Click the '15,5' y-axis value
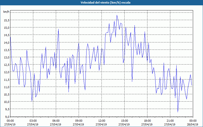The height and width of the screenshot is (127, 203). 7,20
